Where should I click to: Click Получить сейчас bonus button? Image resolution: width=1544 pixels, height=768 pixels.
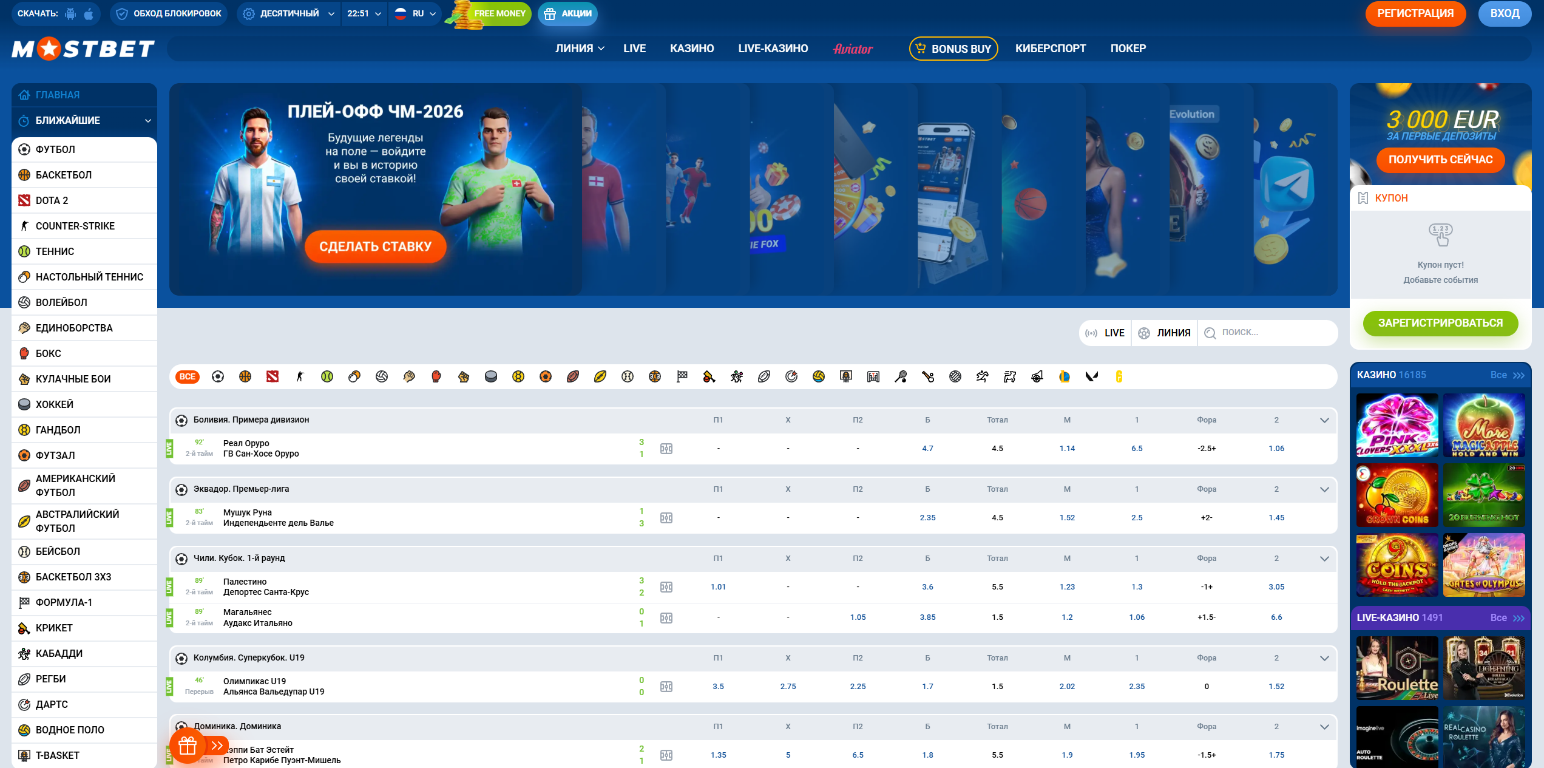(x=1440, y=160)
